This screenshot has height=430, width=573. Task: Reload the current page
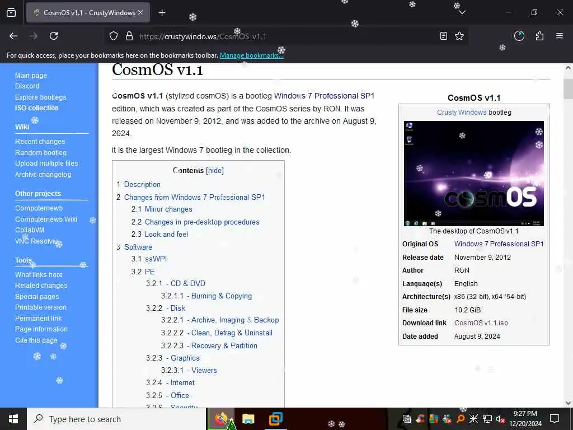pyautogui.click(x=54, y=36)
